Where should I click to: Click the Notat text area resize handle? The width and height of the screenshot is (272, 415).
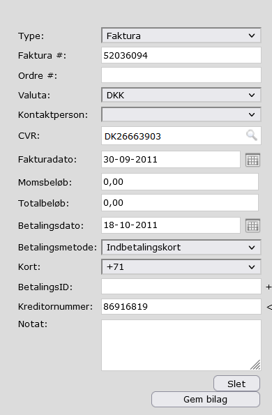click(255, 365)
